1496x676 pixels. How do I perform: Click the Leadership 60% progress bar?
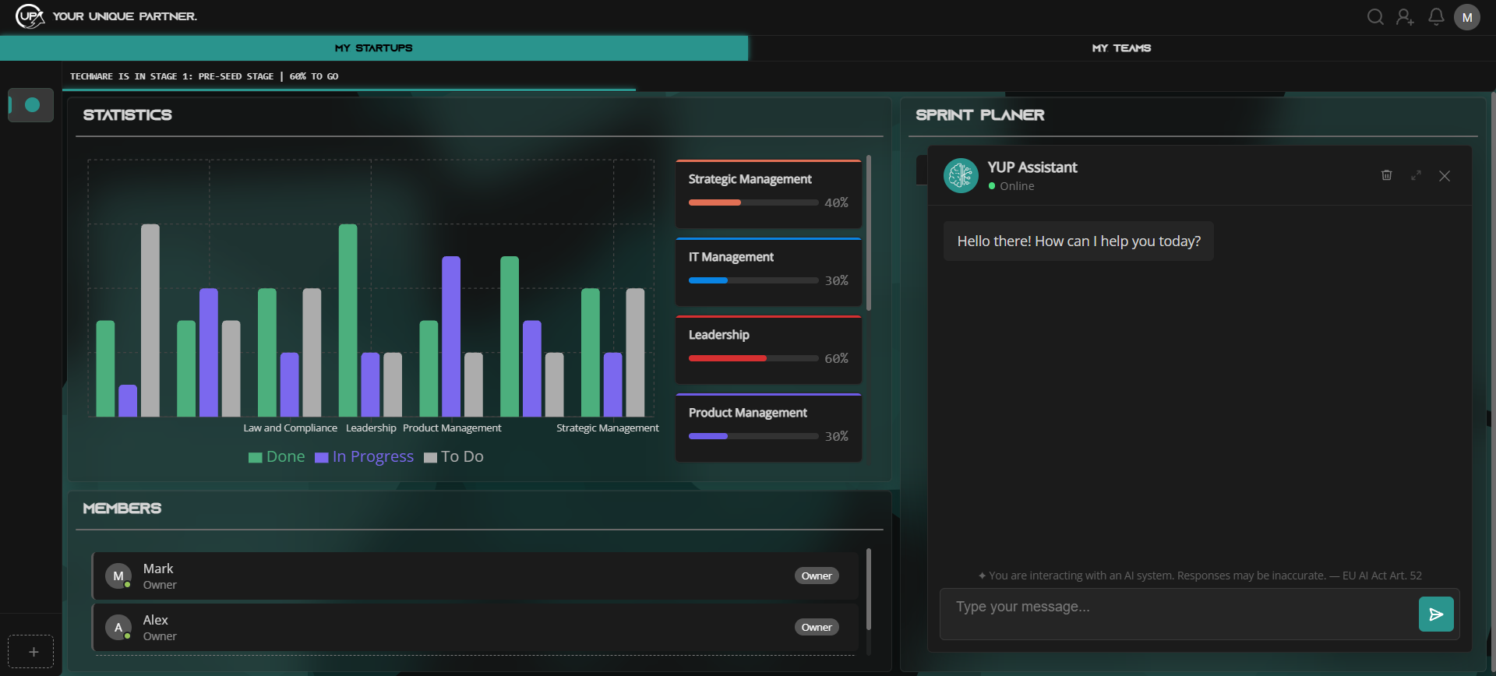[x=753, y=358]
